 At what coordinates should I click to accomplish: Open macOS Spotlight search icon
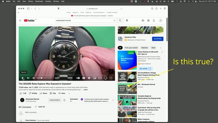tap(193, 1)
